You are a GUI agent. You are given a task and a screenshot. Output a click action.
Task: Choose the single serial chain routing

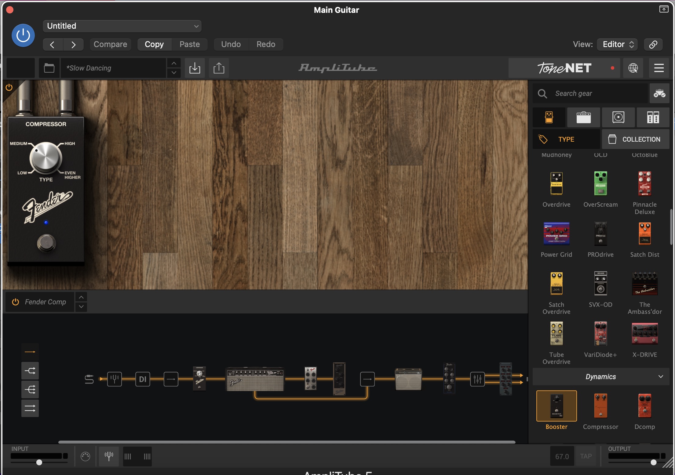pyautogui.click(x=30, y=352)
